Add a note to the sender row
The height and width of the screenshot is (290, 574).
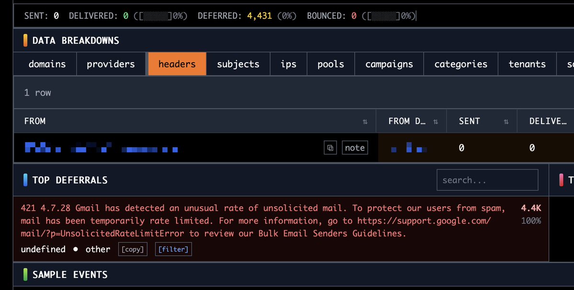(x=355, y=148)
